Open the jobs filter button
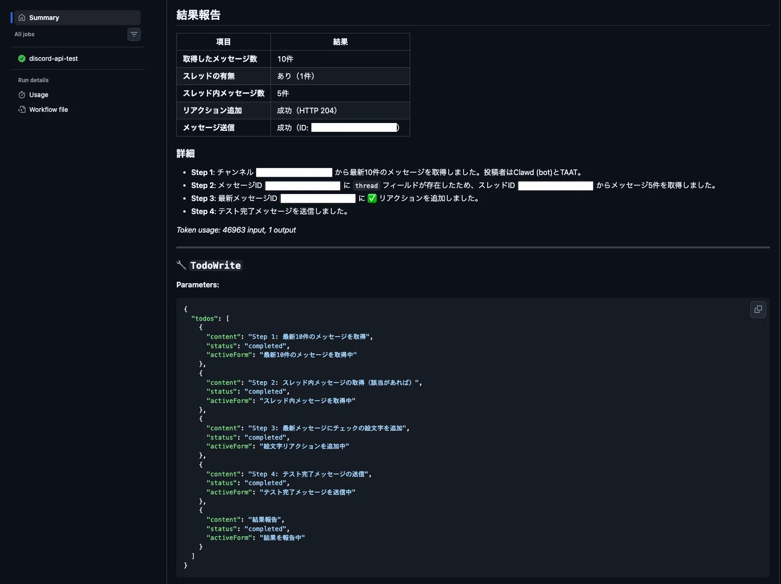Viewport: 781px width, 584px height. tap(134, 34)
